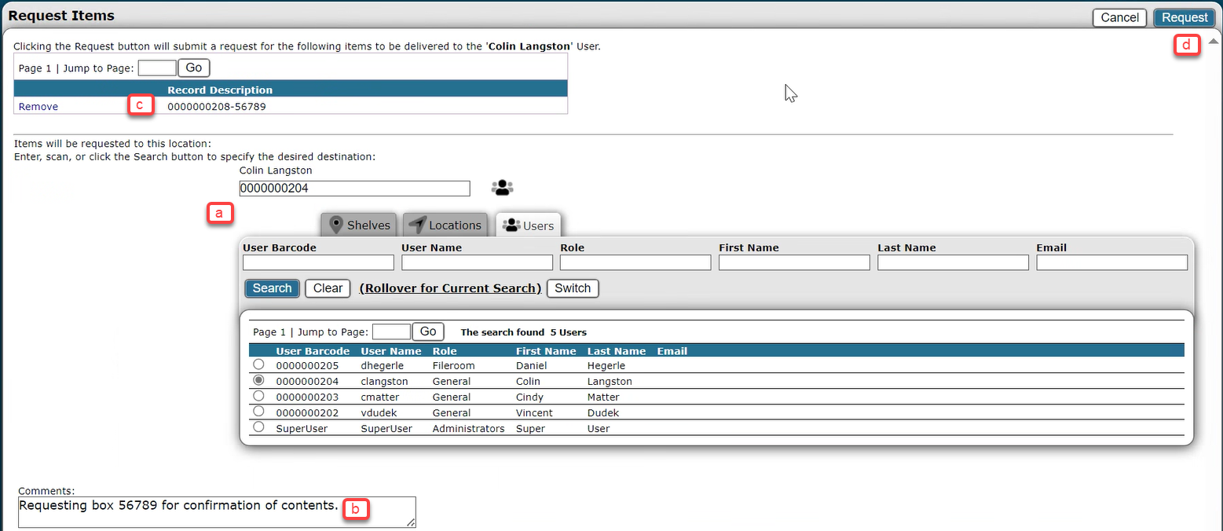
Task: Clear the user search fields
Action: [x=328, y=288]
